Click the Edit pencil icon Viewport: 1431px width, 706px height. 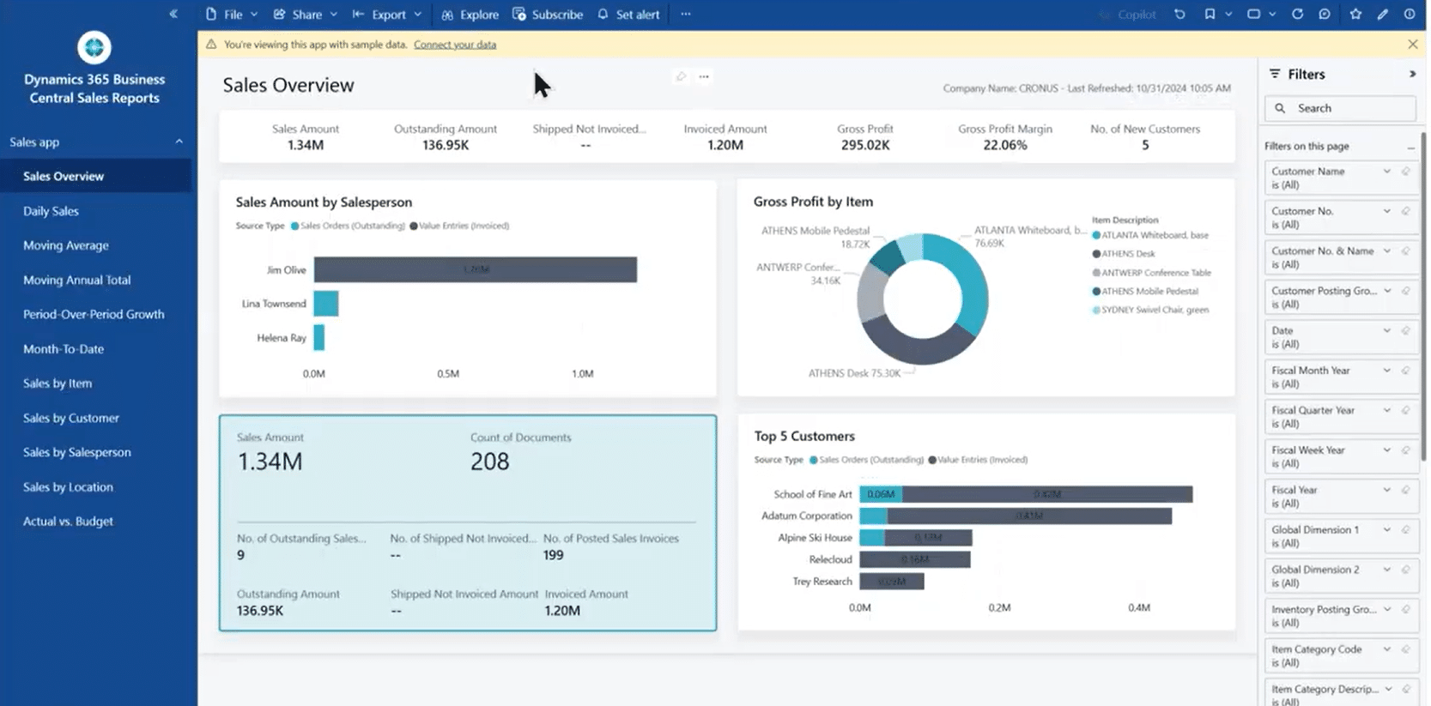[1382, 15]
